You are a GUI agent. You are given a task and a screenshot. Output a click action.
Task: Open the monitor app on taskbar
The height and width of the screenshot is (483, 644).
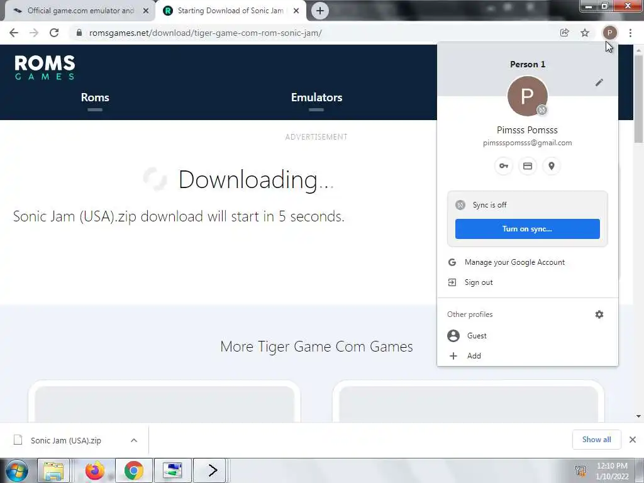pyautogui.click(x=172, y=470)
